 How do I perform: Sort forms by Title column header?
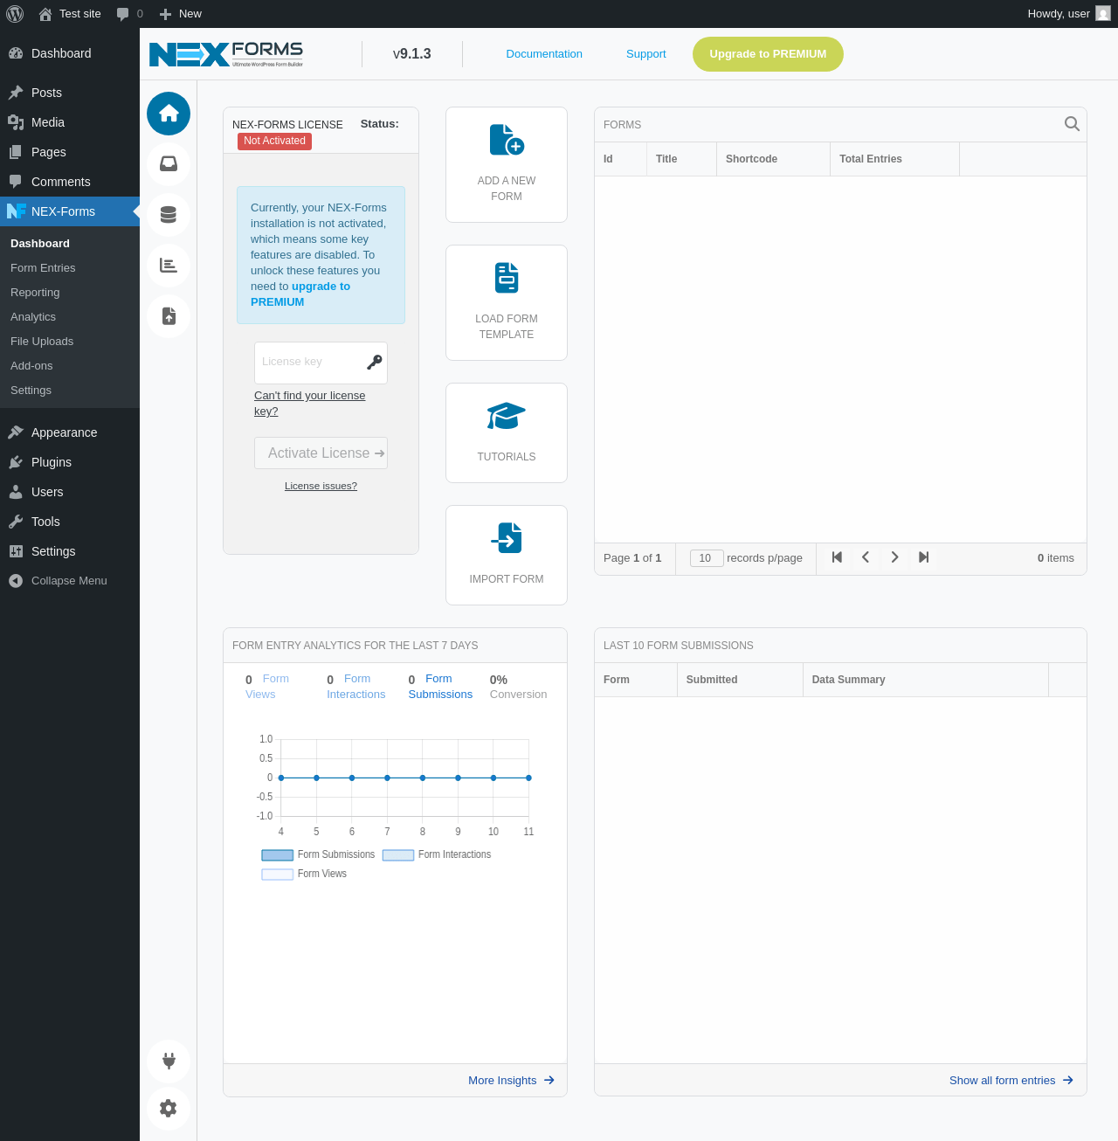click(681, 159)
